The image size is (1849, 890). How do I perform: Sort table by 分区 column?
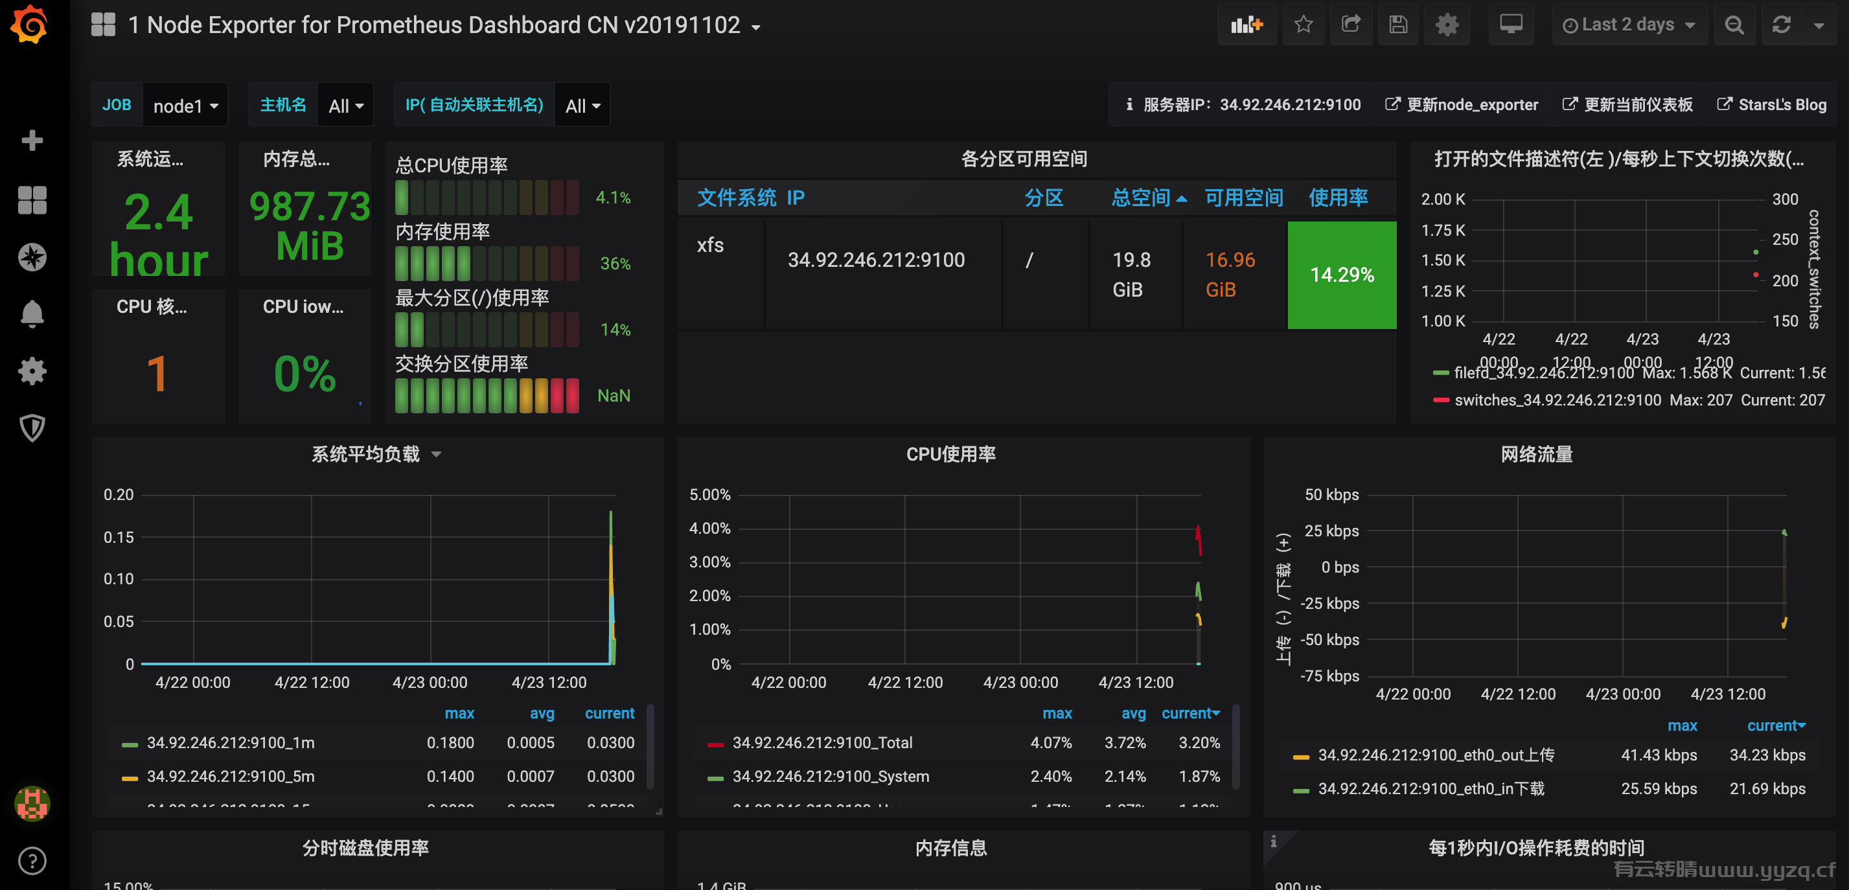pyautogui.click(x=1044, y=198)
